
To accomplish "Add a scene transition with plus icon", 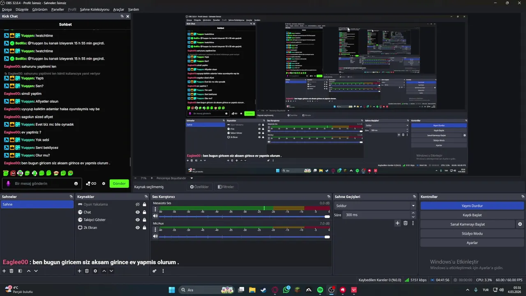I will tap(397, 223).
